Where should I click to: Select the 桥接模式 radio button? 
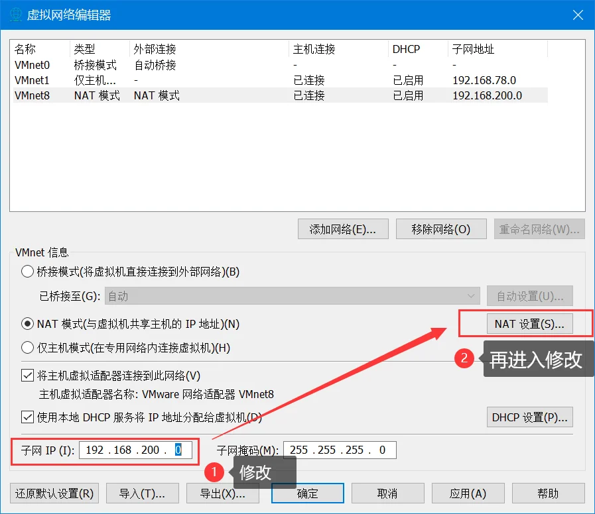pyautogui.click(x=27, y=272)
